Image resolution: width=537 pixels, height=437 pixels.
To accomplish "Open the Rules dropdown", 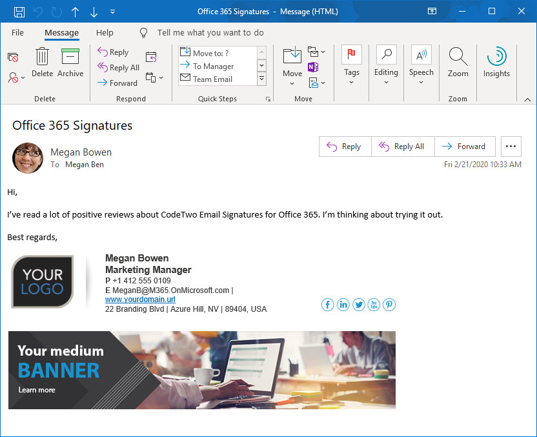I will [316, 52].
